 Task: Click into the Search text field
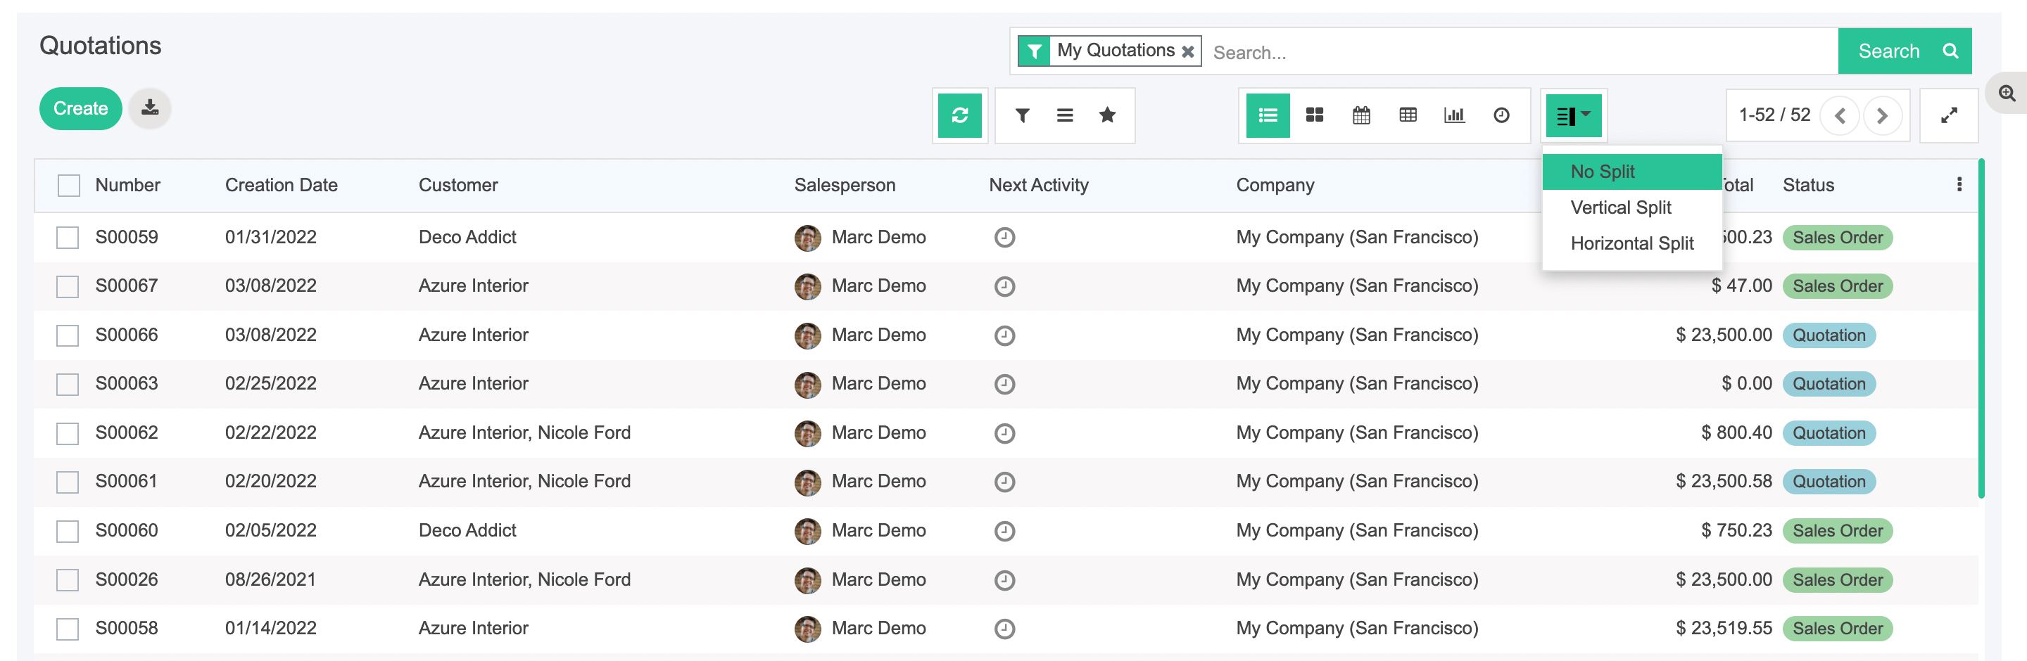[x=1519, y=53]
